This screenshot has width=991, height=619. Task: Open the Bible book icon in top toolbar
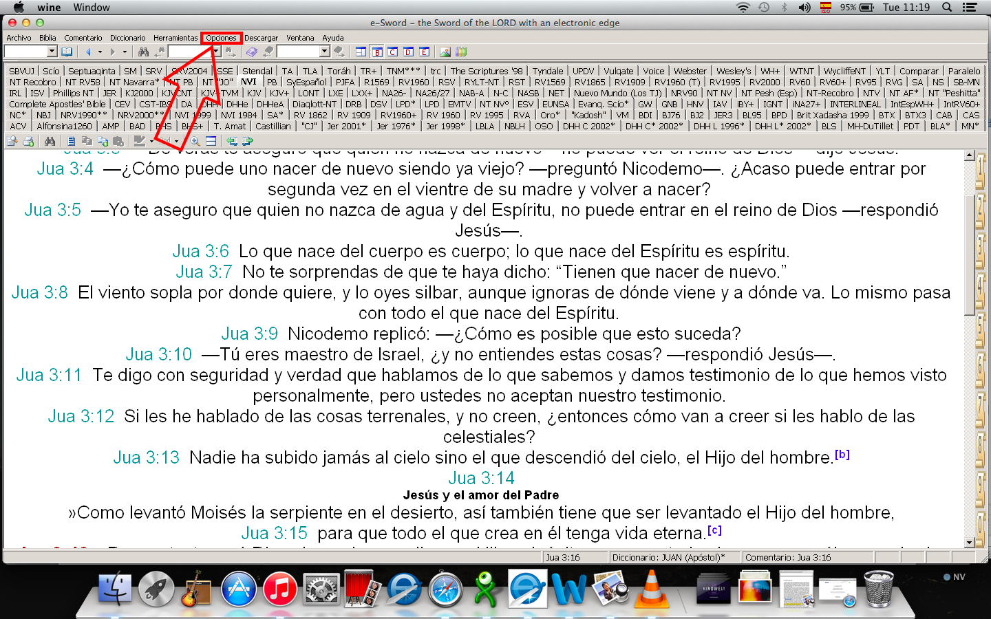point(67,52)
